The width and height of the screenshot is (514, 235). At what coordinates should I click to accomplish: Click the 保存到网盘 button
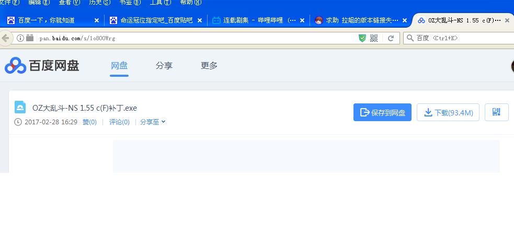[x=382, y=112]
